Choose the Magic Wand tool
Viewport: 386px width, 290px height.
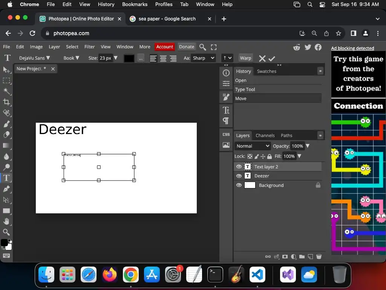(6, 91)
